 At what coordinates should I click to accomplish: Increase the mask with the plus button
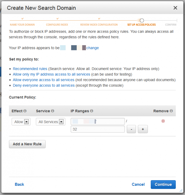(143, 129)
